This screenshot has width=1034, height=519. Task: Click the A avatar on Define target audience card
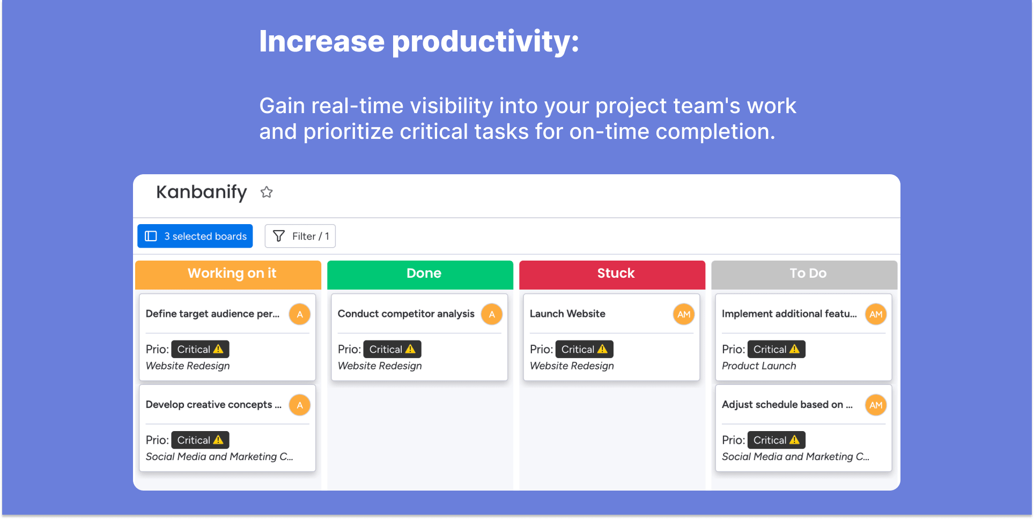click(x=300, y=314)
